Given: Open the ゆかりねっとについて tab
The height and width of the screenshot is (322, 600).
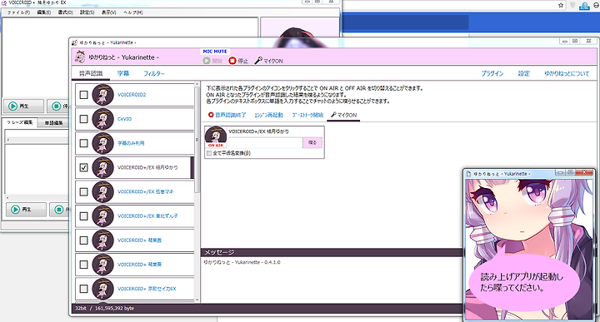Looking at the screenshot, I should pos(567,73).
